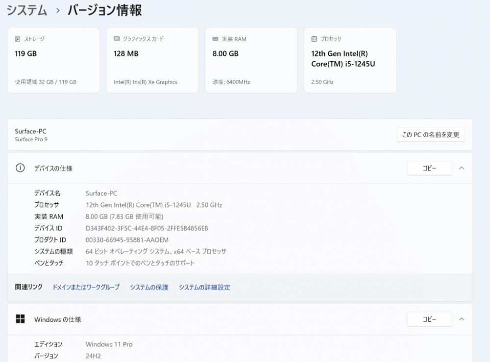The width and height of the screenshot is (490, 362).
Task: Click the デバイスの仕様 section header
Action: (x=240, y=168)
